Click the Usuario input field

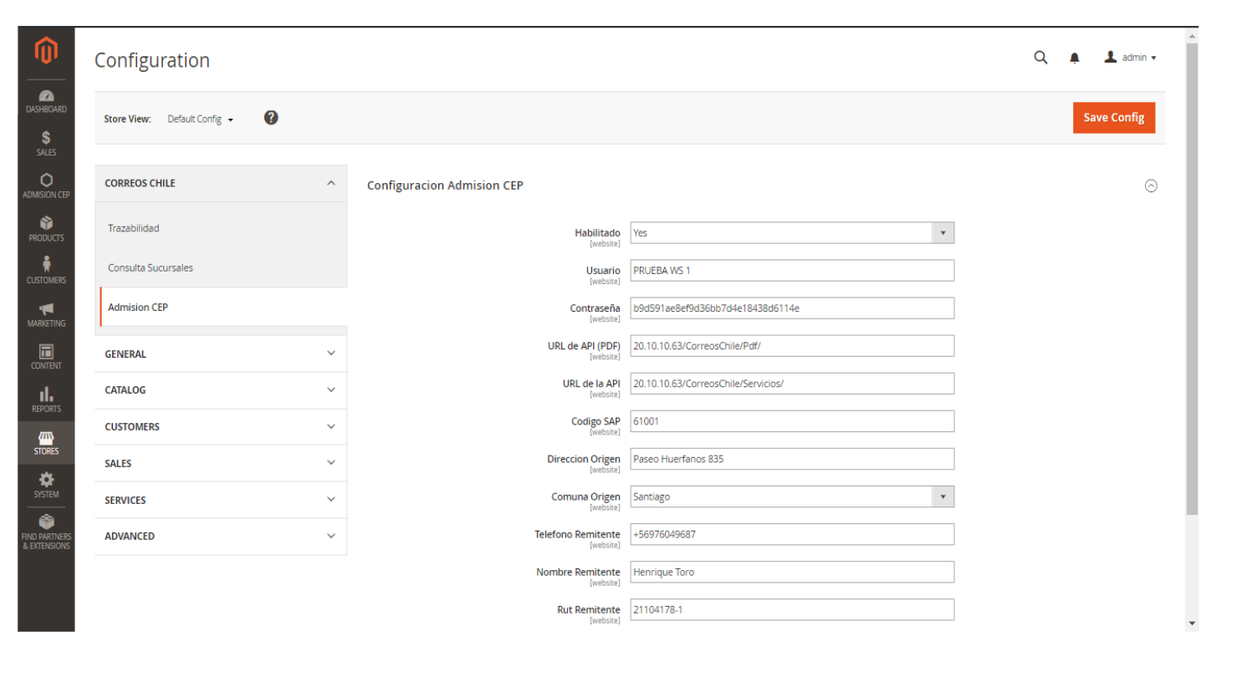pyautogui.click(x=792, y=271)
